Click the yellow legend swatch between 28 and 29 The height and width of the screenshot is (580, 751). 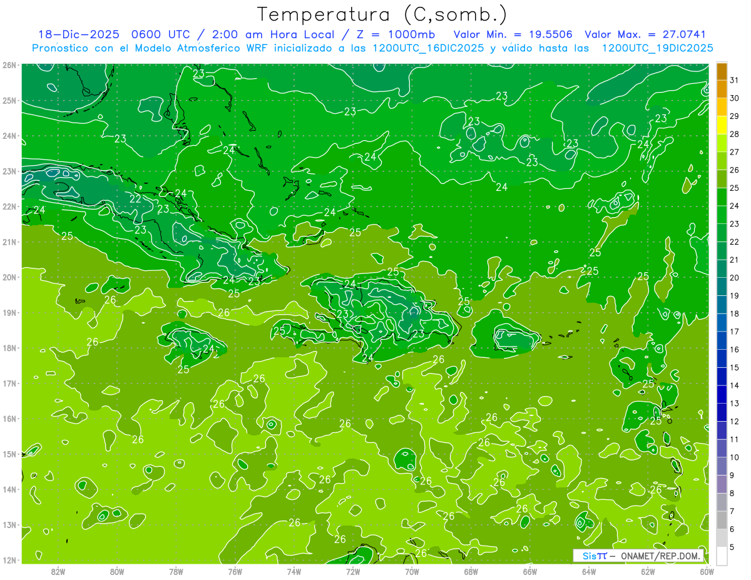[x=722, y=126]
